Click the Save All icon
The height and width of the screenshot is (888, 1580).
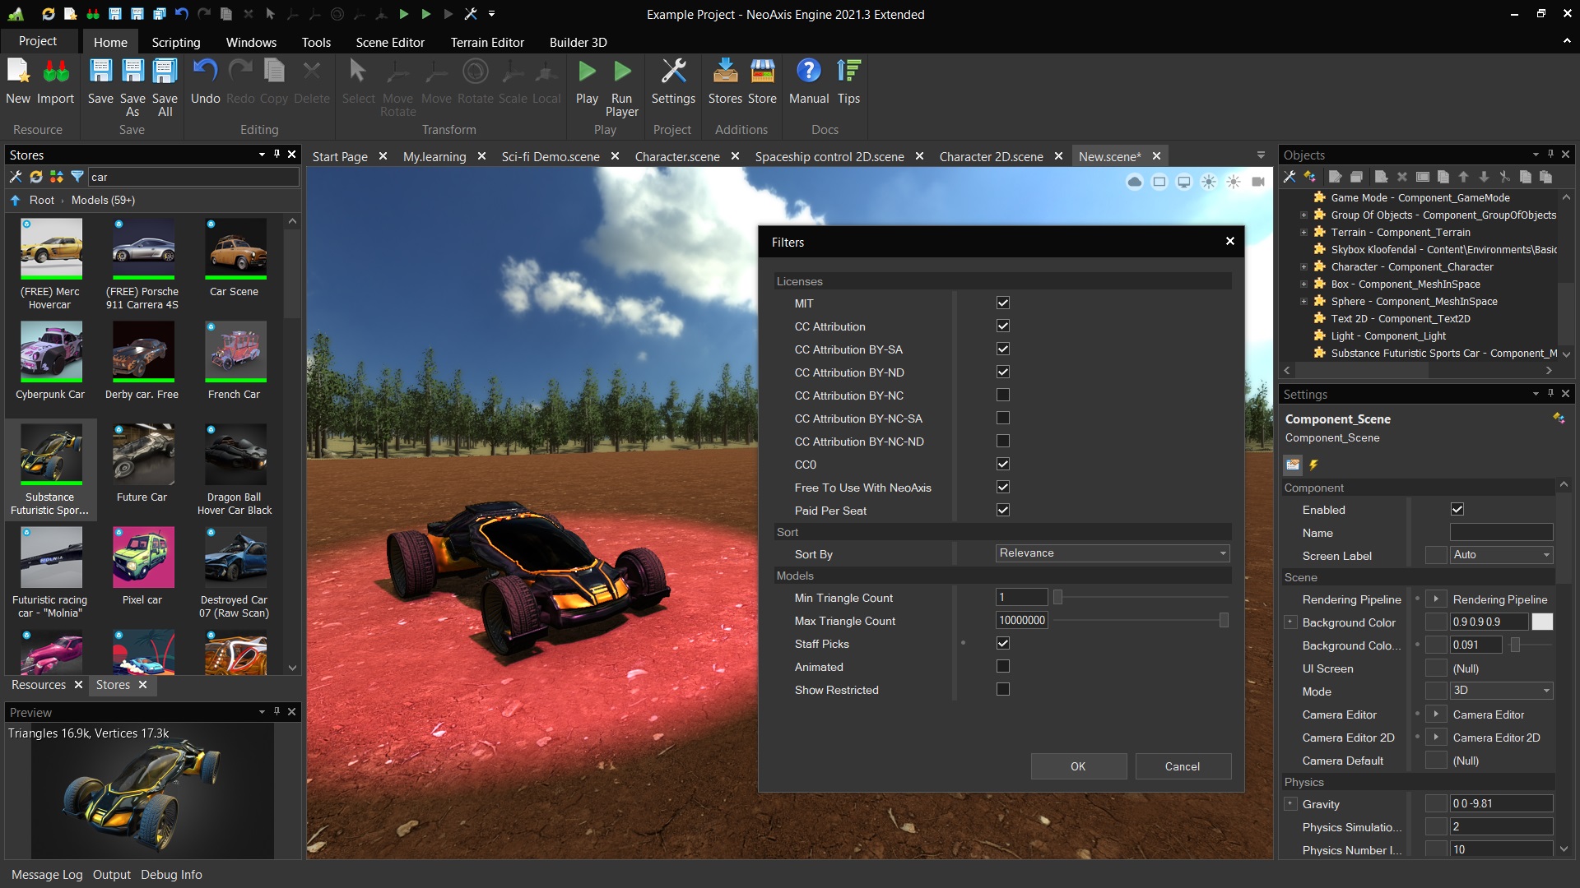[165, 72]
